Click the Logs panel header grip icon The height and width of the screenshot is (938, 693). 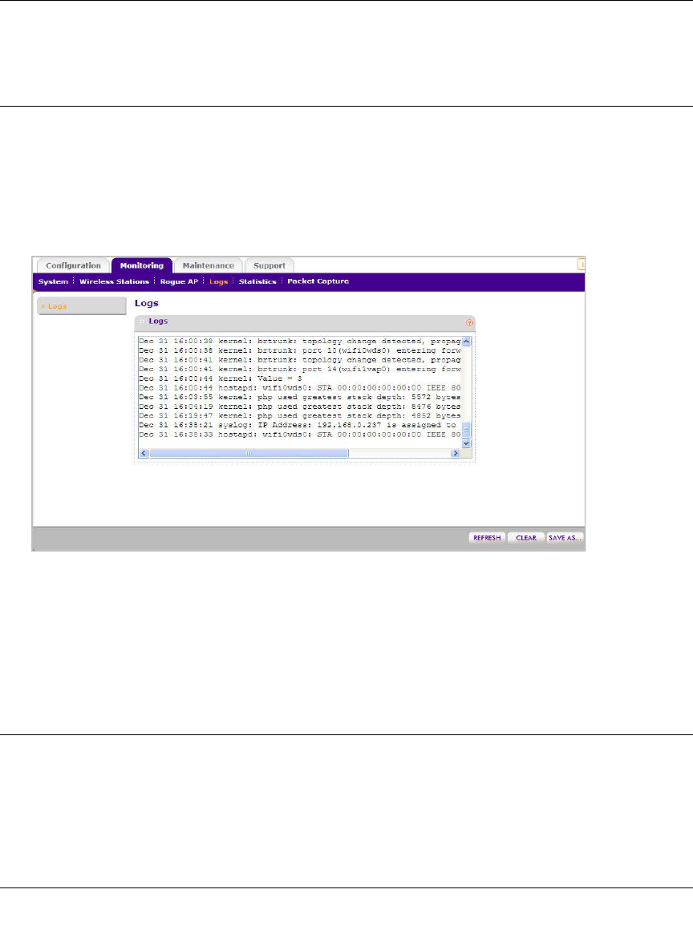[142, 321]
